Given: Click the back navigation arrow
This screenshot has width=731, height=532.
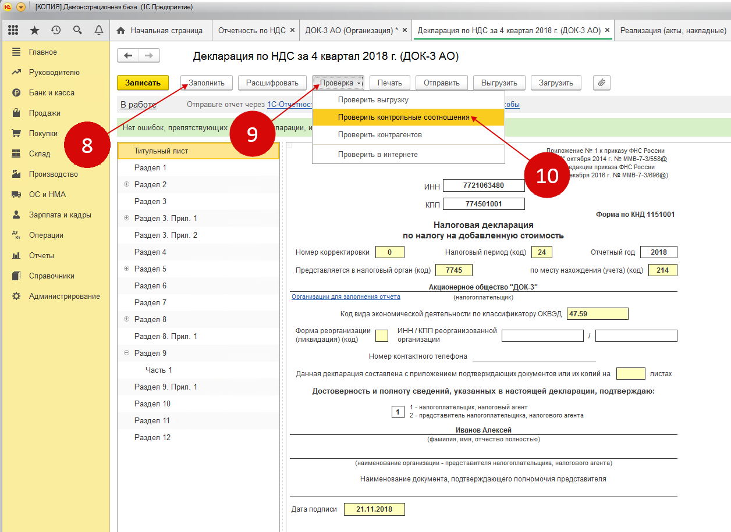Looking at the screenshot, I should tap(129, 56).
